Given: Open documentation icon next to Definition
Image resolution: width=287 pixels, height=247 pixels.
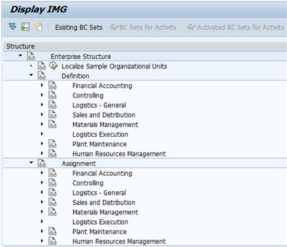Looking at the screenshot, I should point(42,76).
